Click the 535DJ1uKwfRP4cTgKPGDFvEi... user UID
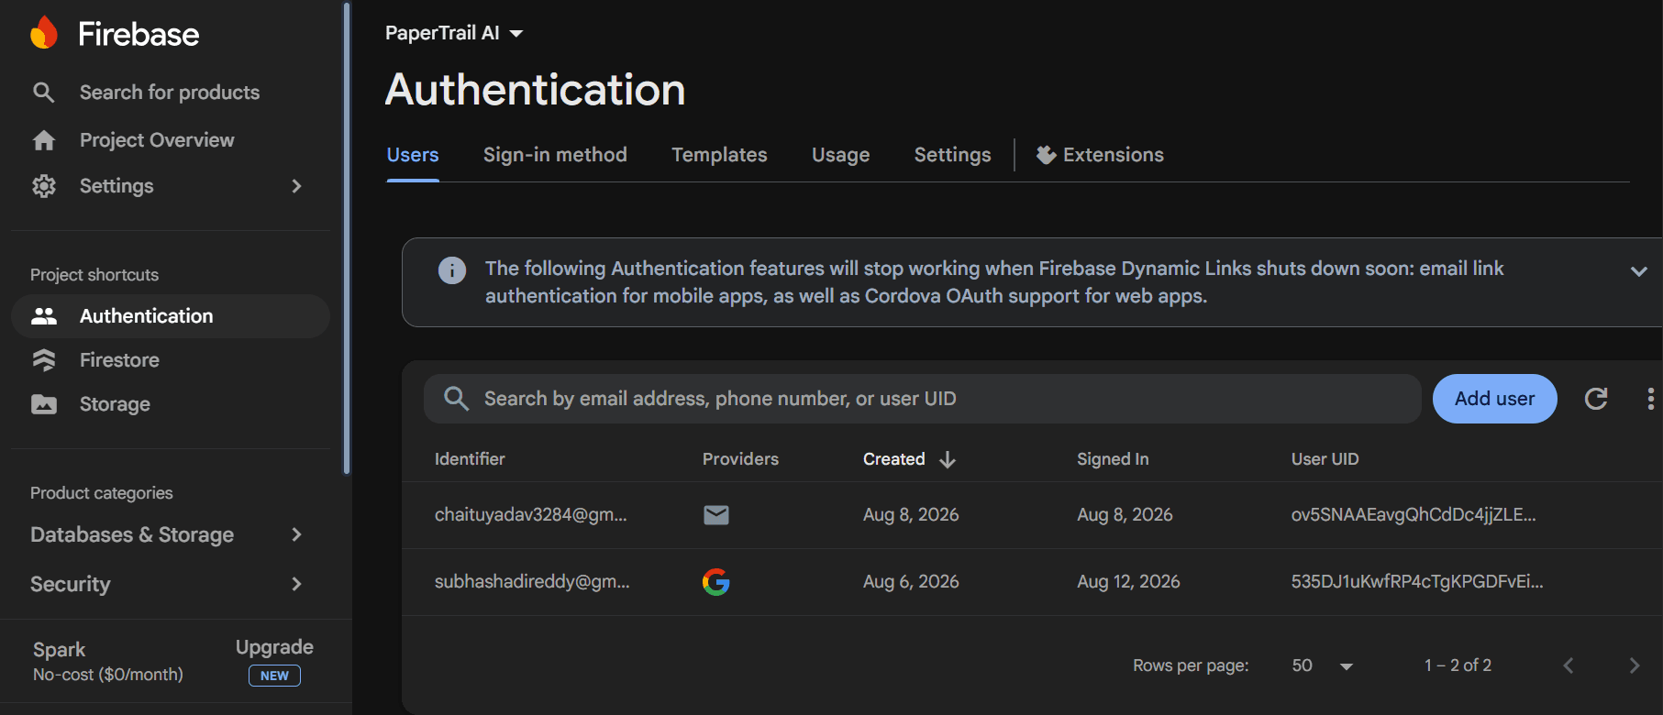The width and height of the screenshot is (1663, 715). pyautogui.click(x=1417, y=582)
